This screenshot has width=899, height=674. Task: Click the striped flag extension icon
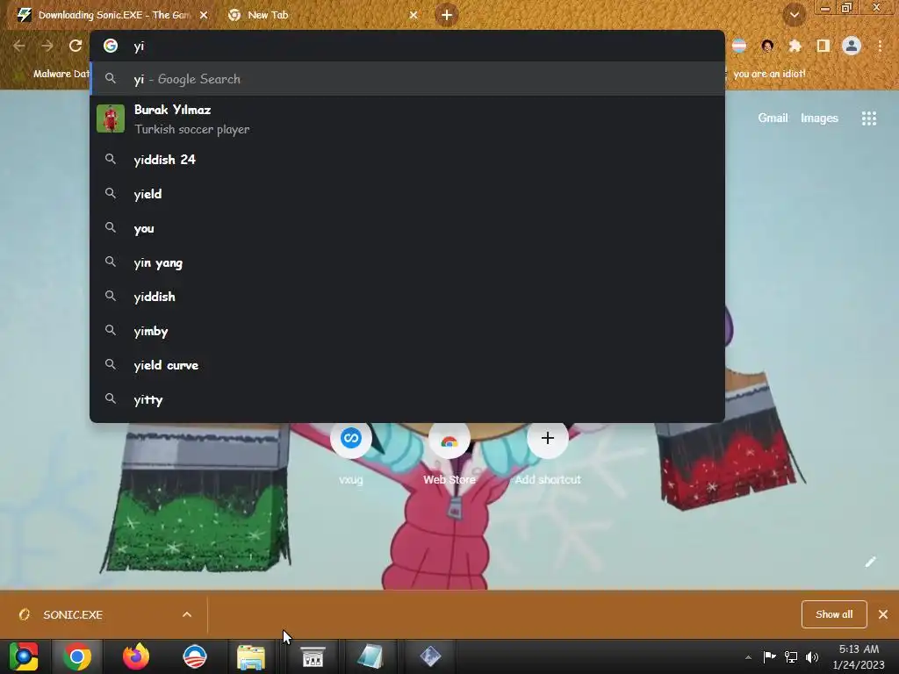coord(739,46)
